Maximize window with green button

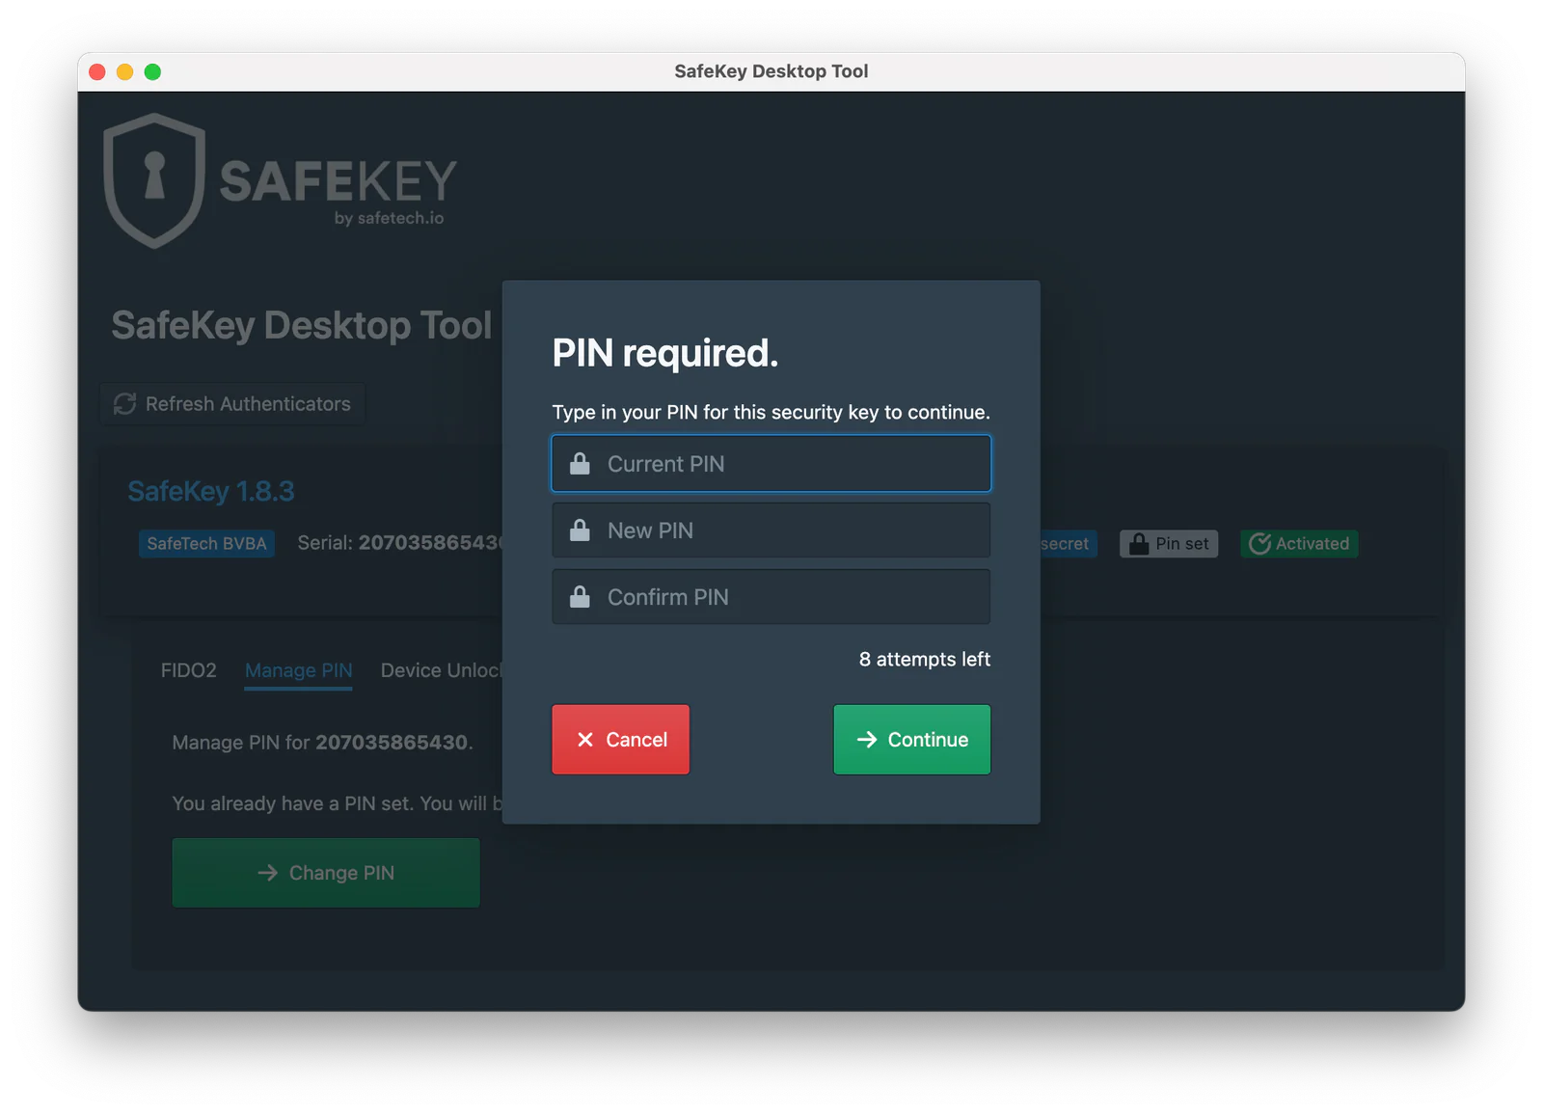tap(152, 71)
